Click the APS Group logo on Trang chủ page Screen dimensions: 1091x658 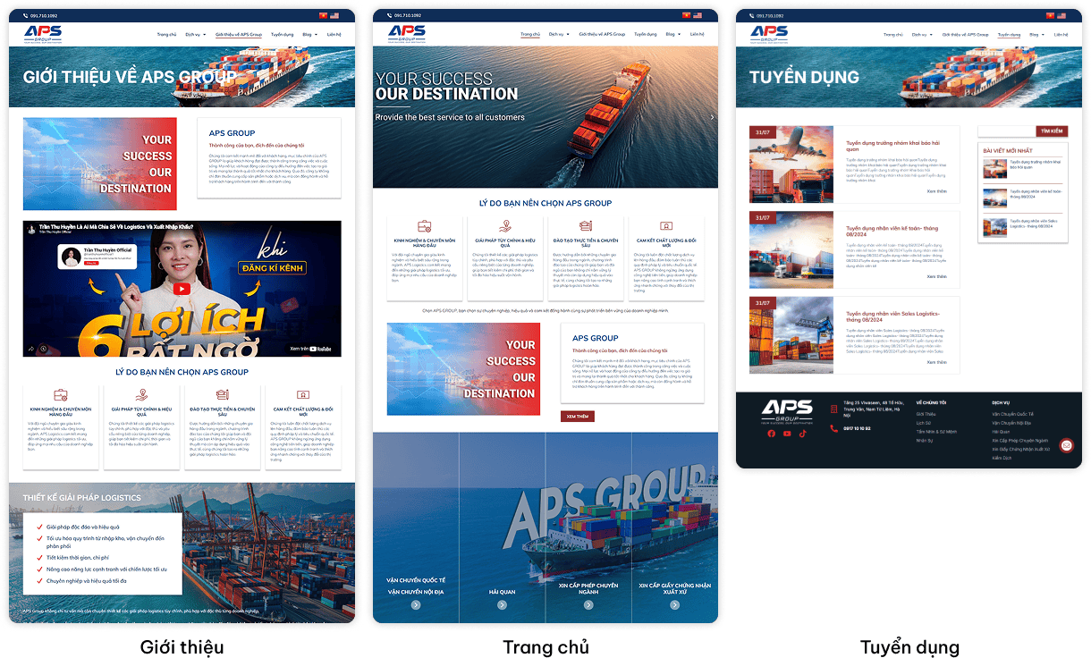(x=406, y=32)
